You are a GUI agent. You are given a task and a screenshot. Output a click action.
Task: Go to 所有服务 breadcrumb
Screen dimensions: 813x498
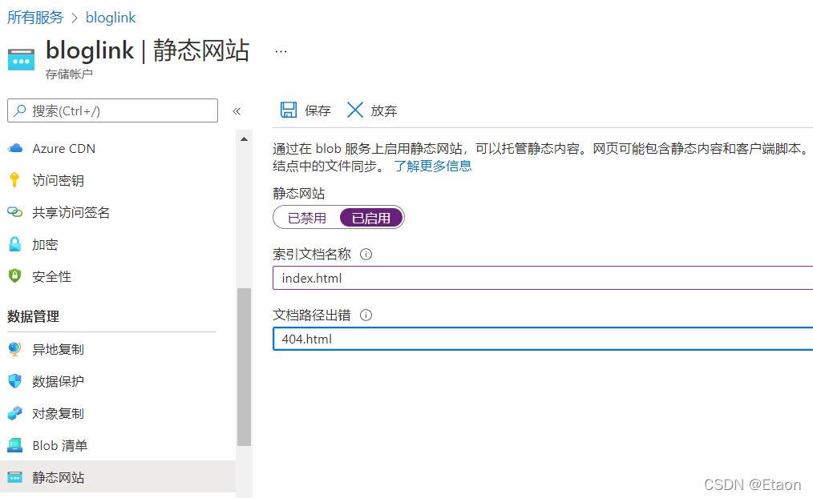pyautogui.click(x=35, y=18)
